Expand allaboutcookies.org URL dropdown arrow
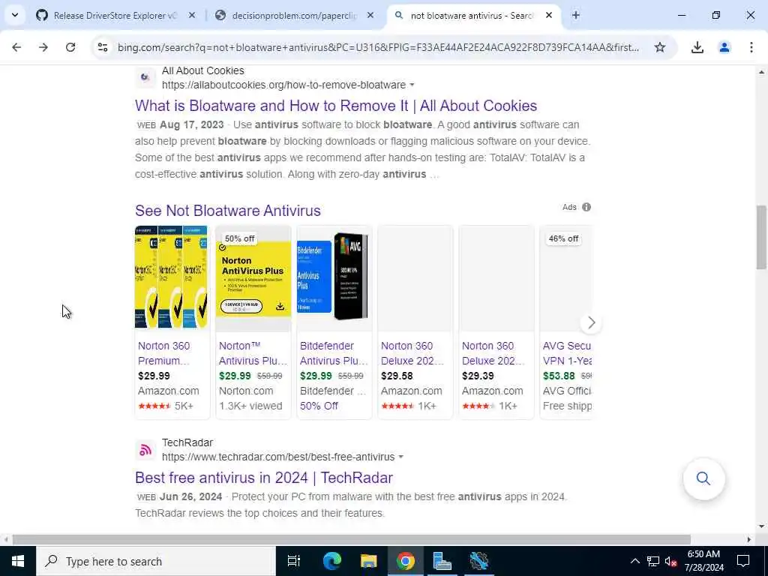 tap(412, 85)
